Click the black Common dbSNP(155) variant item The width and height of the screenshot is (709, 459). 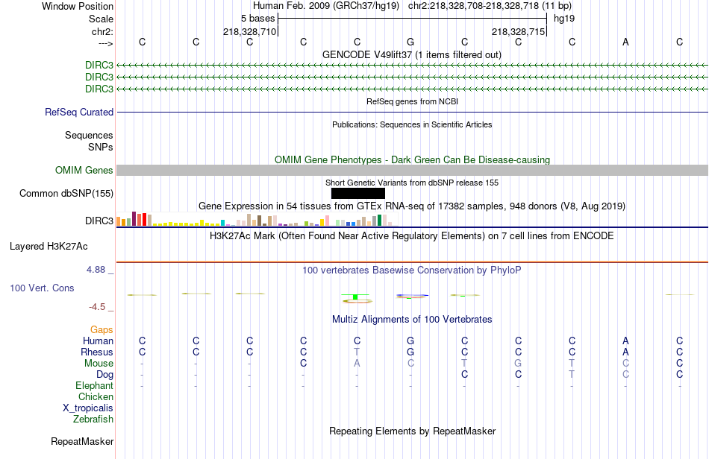358,193
